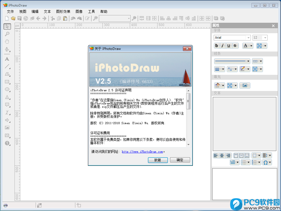
Task: Select the hand pan tool
Action: 7,42
